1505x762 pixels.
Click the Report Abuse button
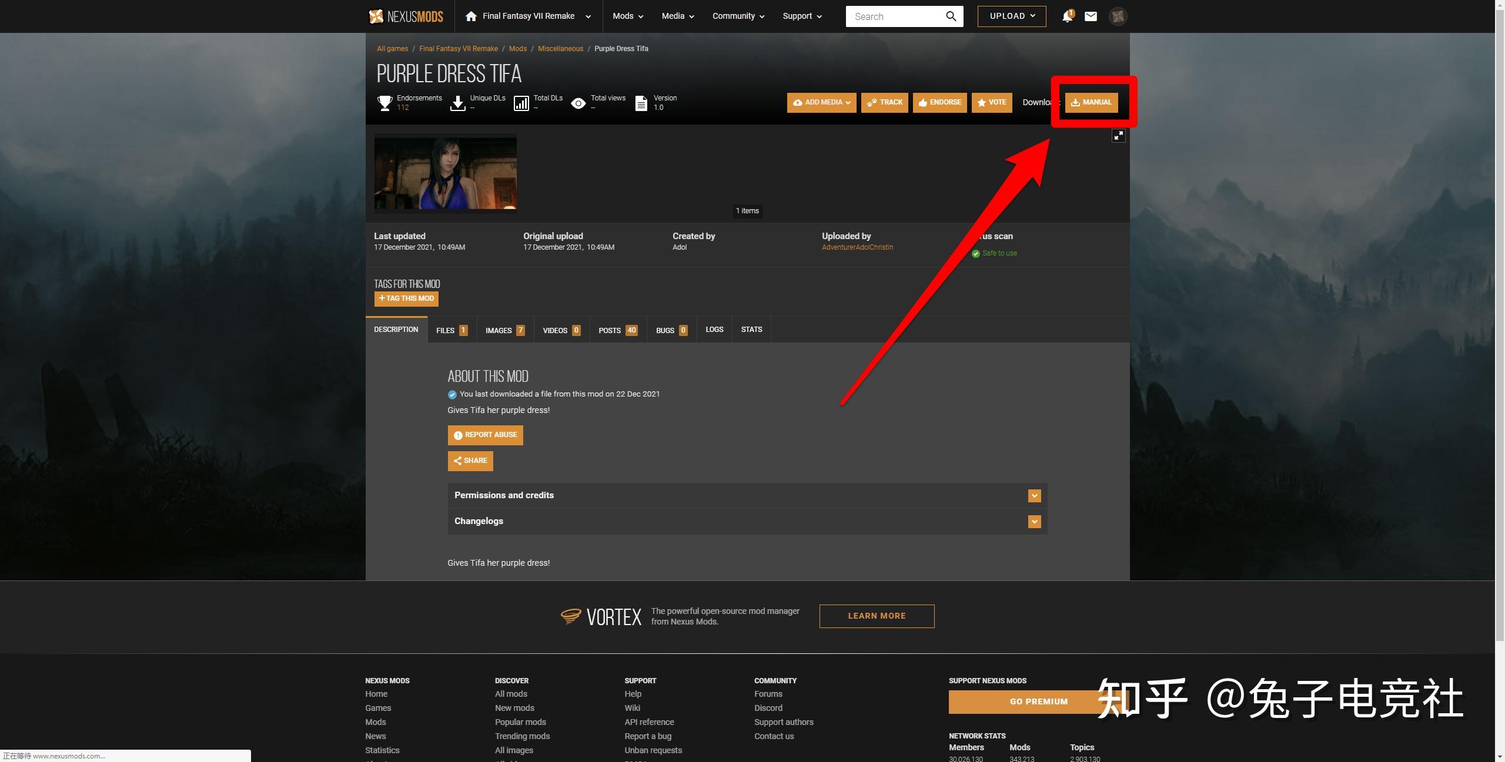[x=485, y=435]
